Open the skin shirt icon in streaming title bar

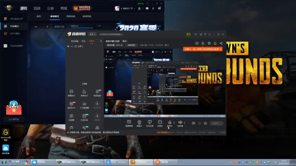pyautogui.click(x=205, y=35)
